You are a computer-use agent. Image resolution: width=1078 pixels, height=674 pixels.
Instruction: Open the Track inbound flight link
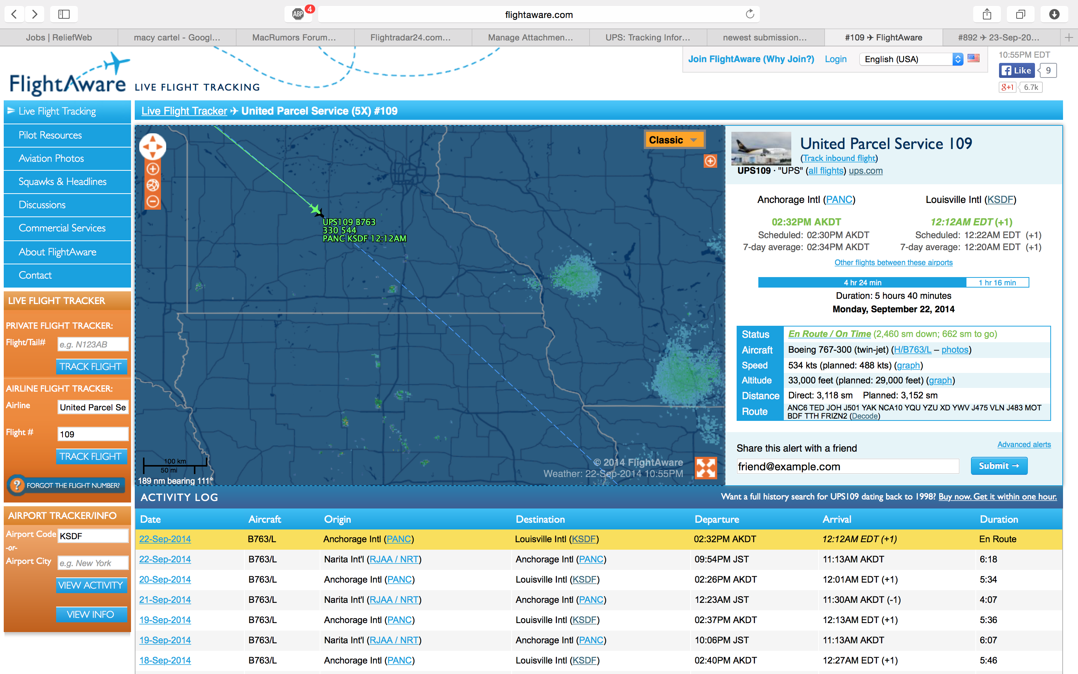pyautogui.click(x=839, y=158)
